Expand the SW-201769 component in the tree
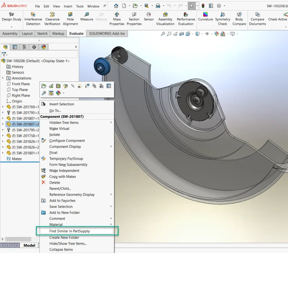The height and width of the screenshot is (288, 288). (3, 107)
